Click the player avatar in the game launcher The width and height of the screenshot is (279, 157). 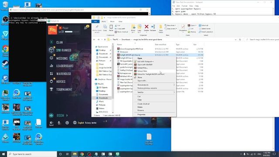point(52,30)
